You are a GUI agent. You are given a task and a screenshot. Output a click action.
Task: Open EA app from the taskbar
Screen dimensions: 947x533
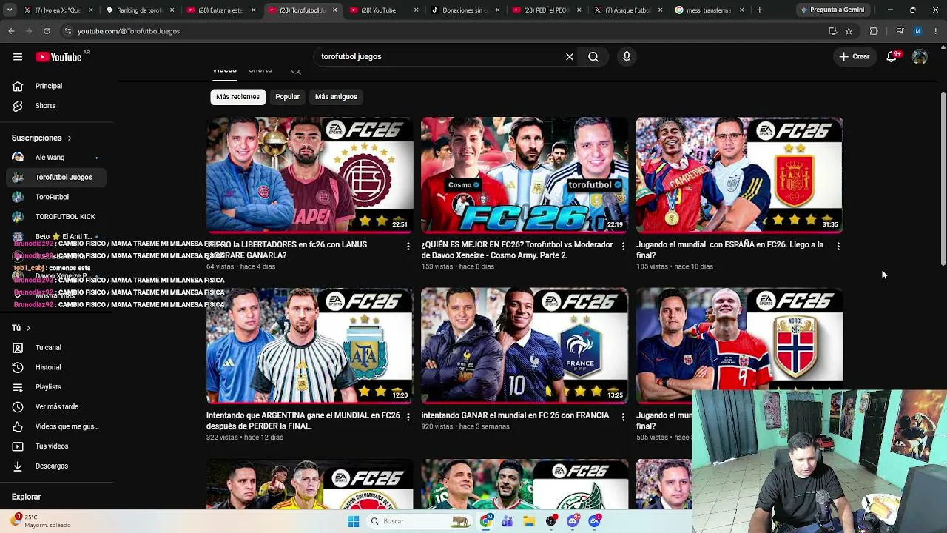click(595, 521)
